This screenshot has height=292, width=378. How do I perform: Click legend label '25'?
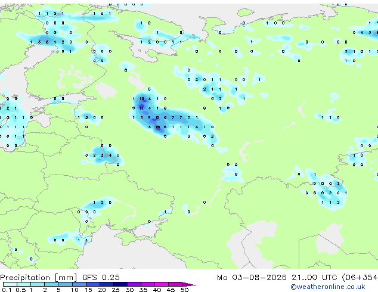(x=116, y=290)
